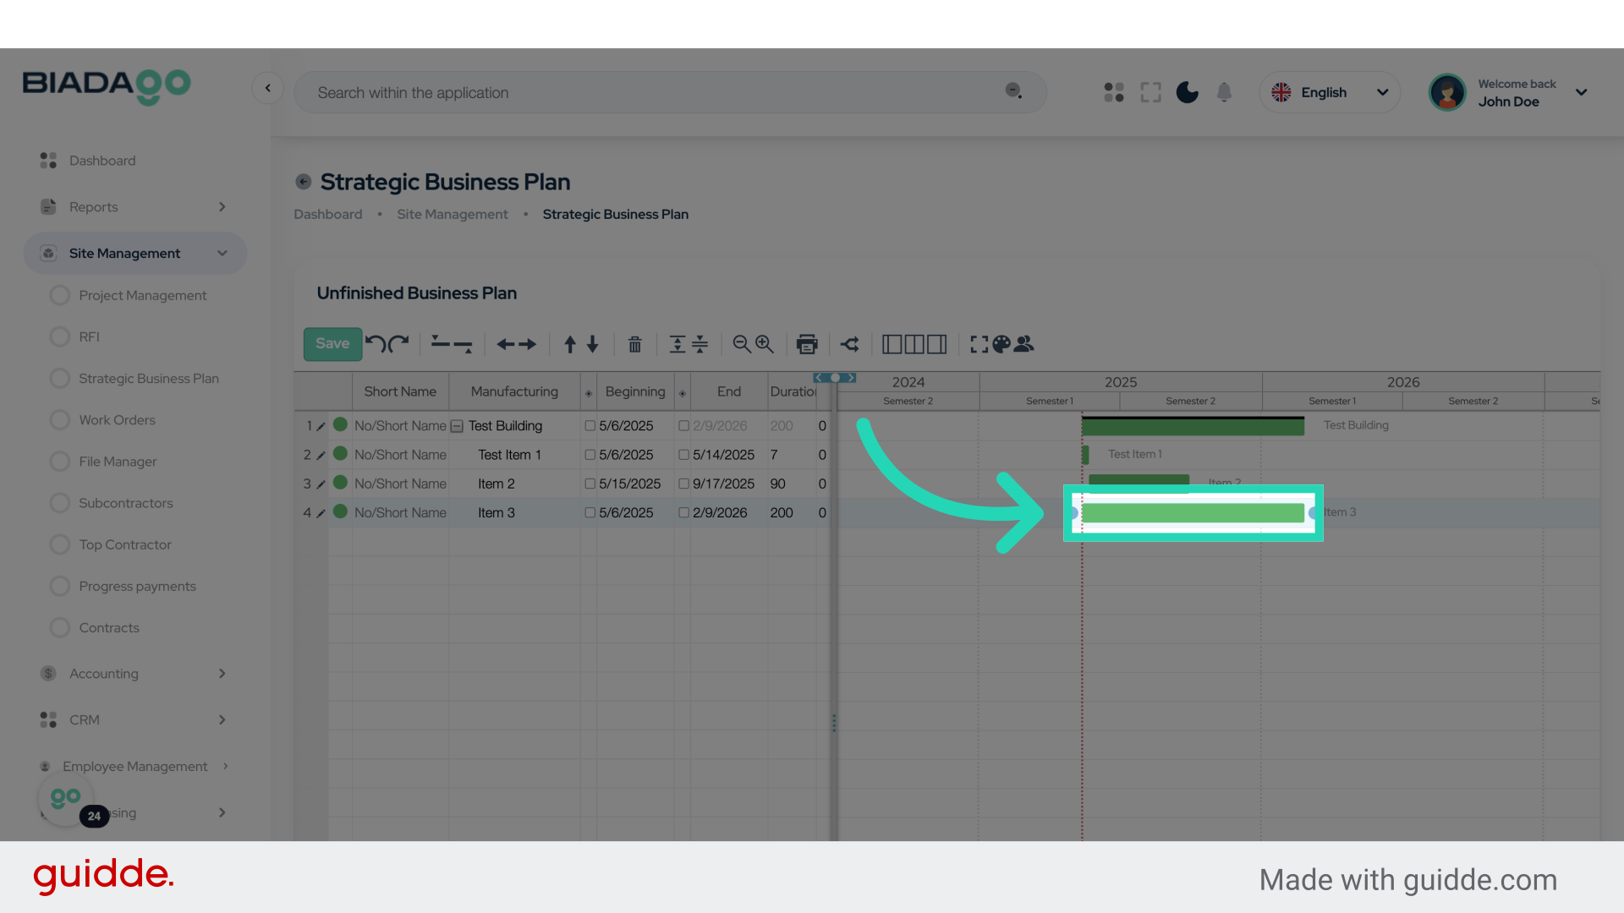Click the green Item 3 Gantt bar
Image resolution: width=1624 pixels, height=913 pixels.
[x=1193, y=513]
